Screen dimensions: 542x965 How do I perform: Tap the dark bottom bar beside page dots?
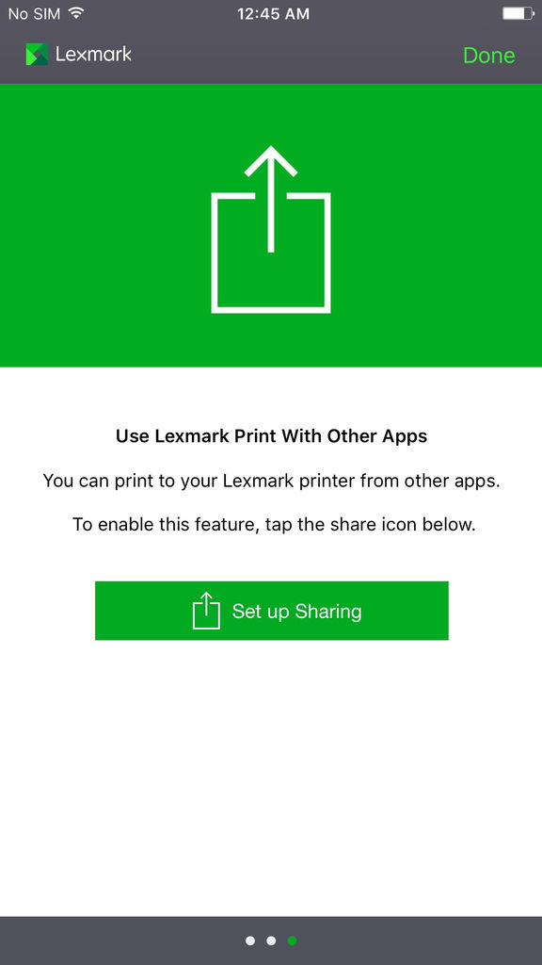[123, 940]
